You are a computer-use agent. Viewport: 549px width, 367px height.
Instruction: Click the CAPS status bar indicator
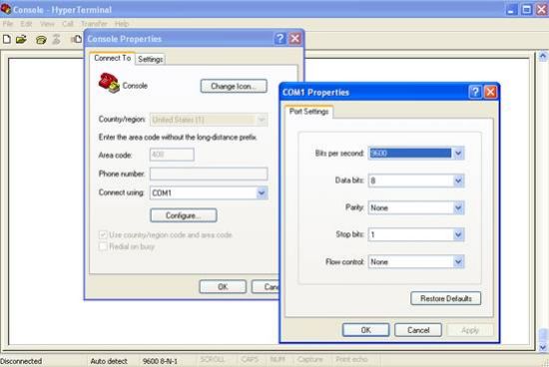click(250, 359)
